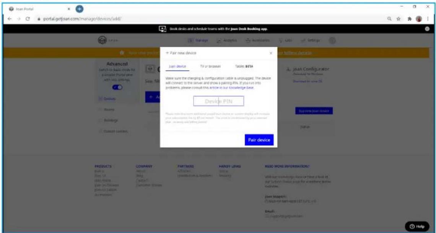Viewport: 436px width, 233px height.
Task: Open the Customer Stories footer link
Action: point(149,185)
